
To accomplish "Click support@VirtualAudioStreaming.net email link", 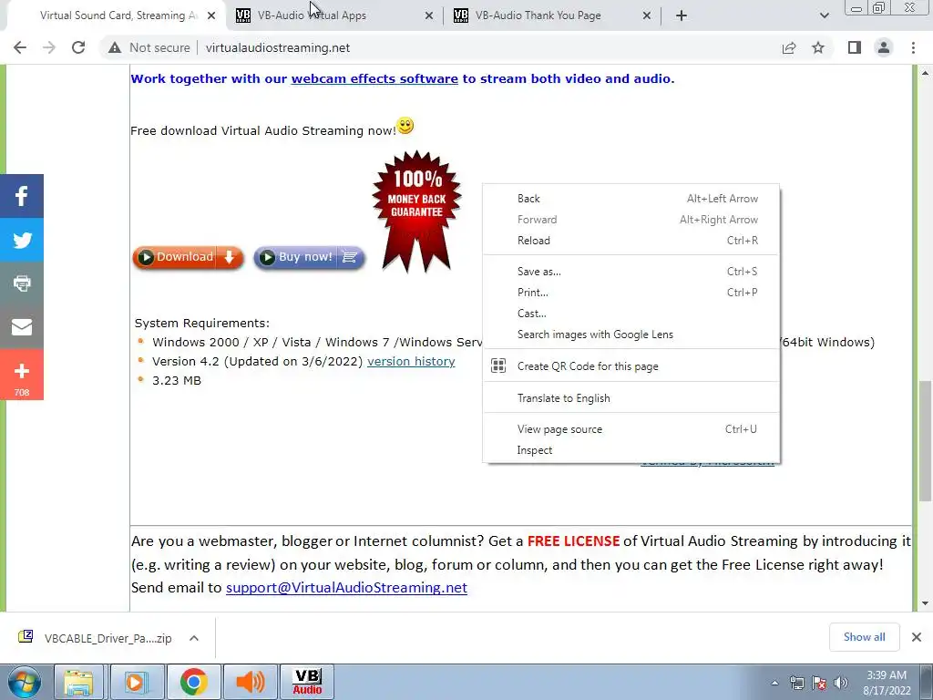I will click(346, 588).
